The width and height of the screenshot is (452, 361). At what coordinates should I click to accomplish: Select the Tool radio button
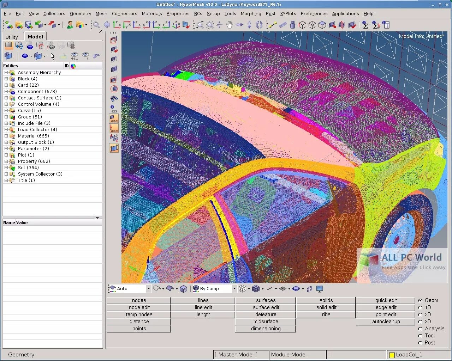coord(420,336)
